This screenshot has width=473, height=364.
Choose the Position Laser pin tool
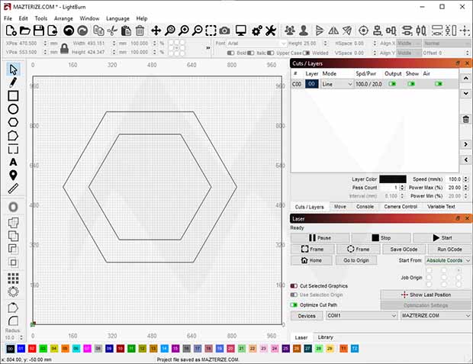point(13,175)
